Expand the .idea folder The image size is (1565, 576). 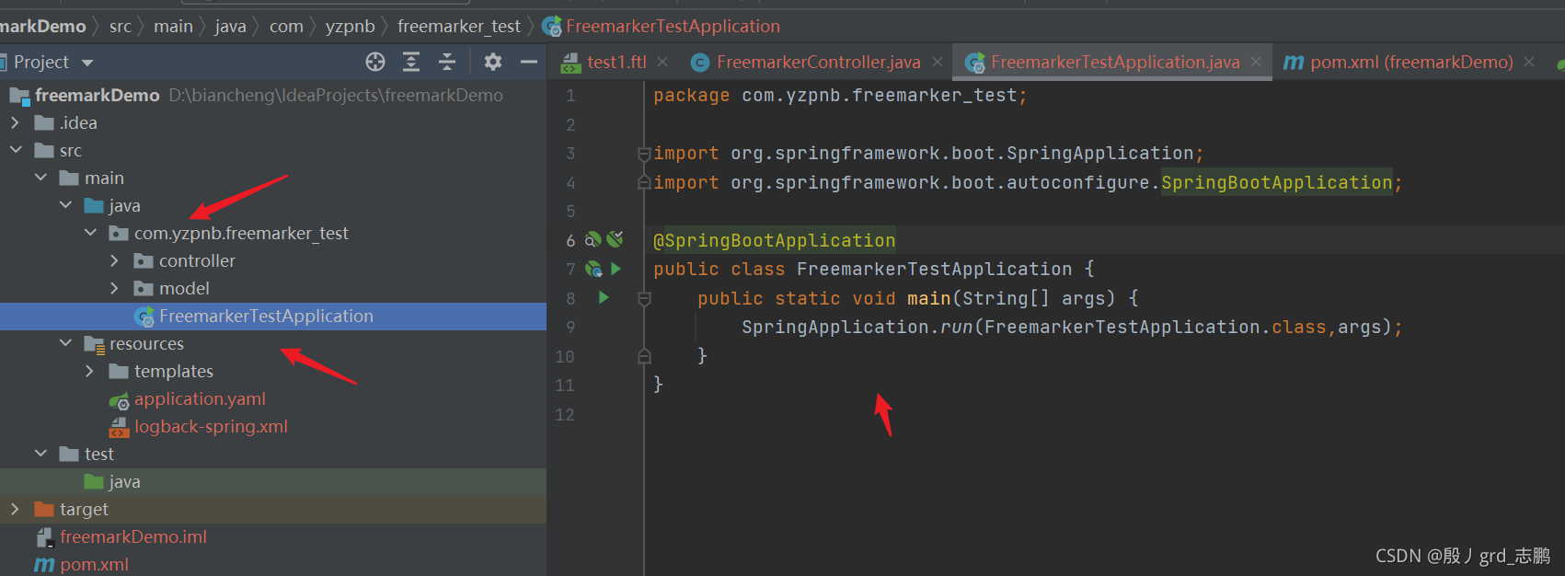15,122
